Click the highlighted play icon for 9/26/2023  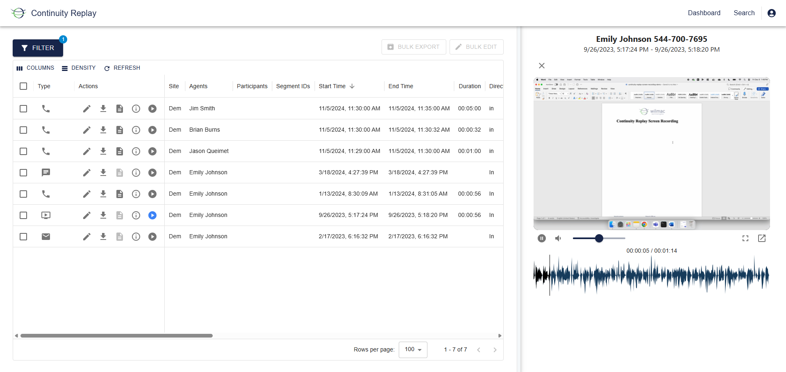152,215
